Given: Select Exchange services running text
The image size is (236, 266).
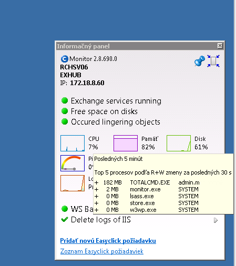Looking at the screenshot, I should click(x=116, y=101).
